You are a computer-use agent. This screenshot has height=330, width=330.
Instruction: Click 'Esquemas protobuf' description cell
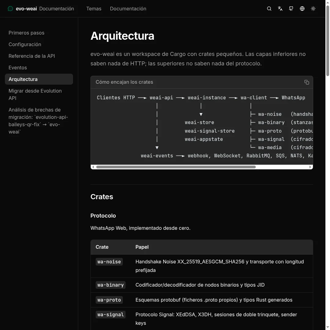click(214, 300)
